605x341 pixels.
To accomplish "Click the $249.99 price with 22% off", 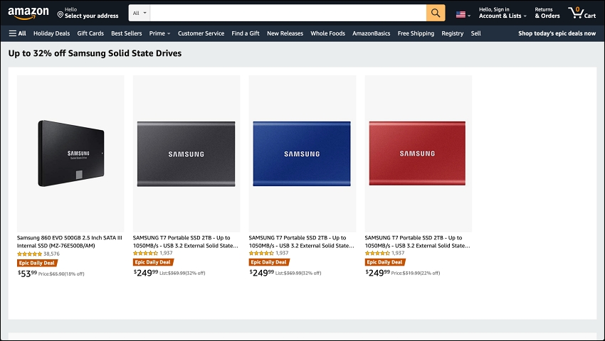I will [x=378, y=273].
